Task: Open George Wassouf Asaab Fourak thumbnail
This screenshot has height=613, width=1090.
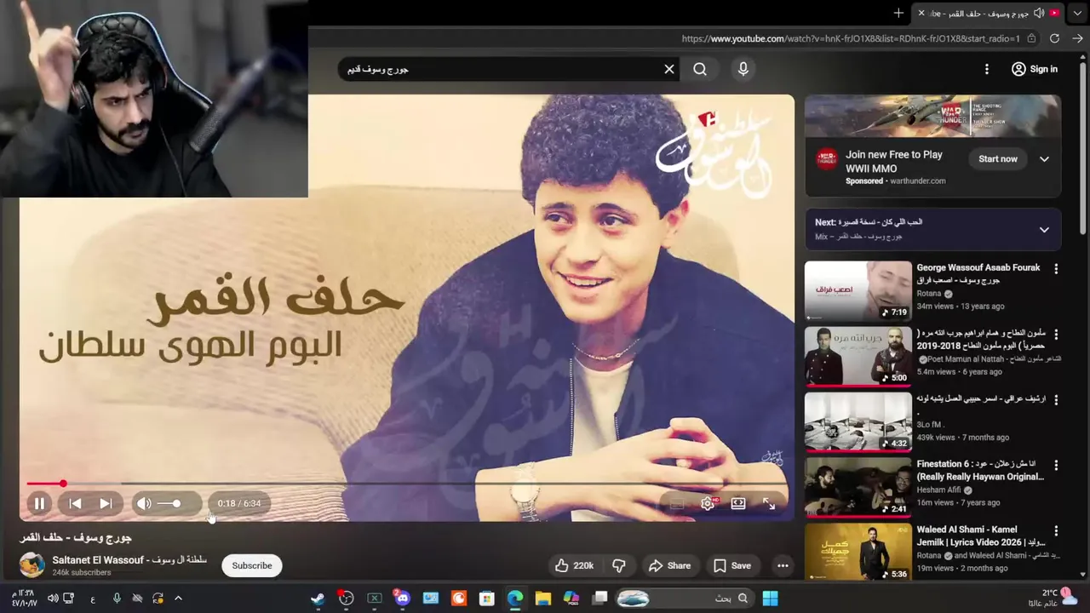Action: (x=858, y=291)
